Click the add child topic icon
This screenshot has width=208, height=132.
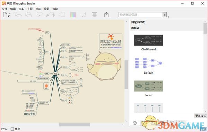(18, 15)
